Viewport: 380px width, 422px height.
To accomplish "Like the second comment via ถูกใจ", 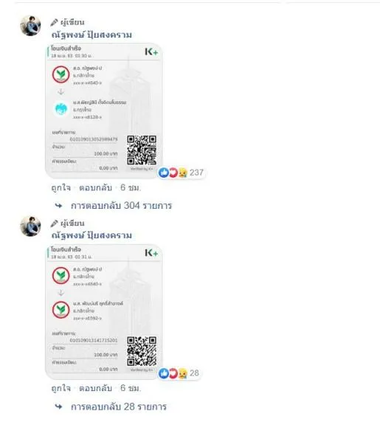I will click(x=61, y=388).
